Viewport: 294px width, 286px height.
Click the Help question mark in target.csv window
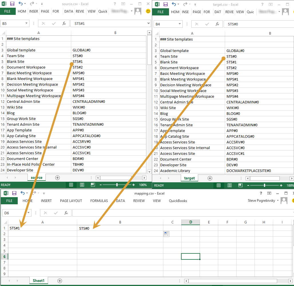point(262,4)
